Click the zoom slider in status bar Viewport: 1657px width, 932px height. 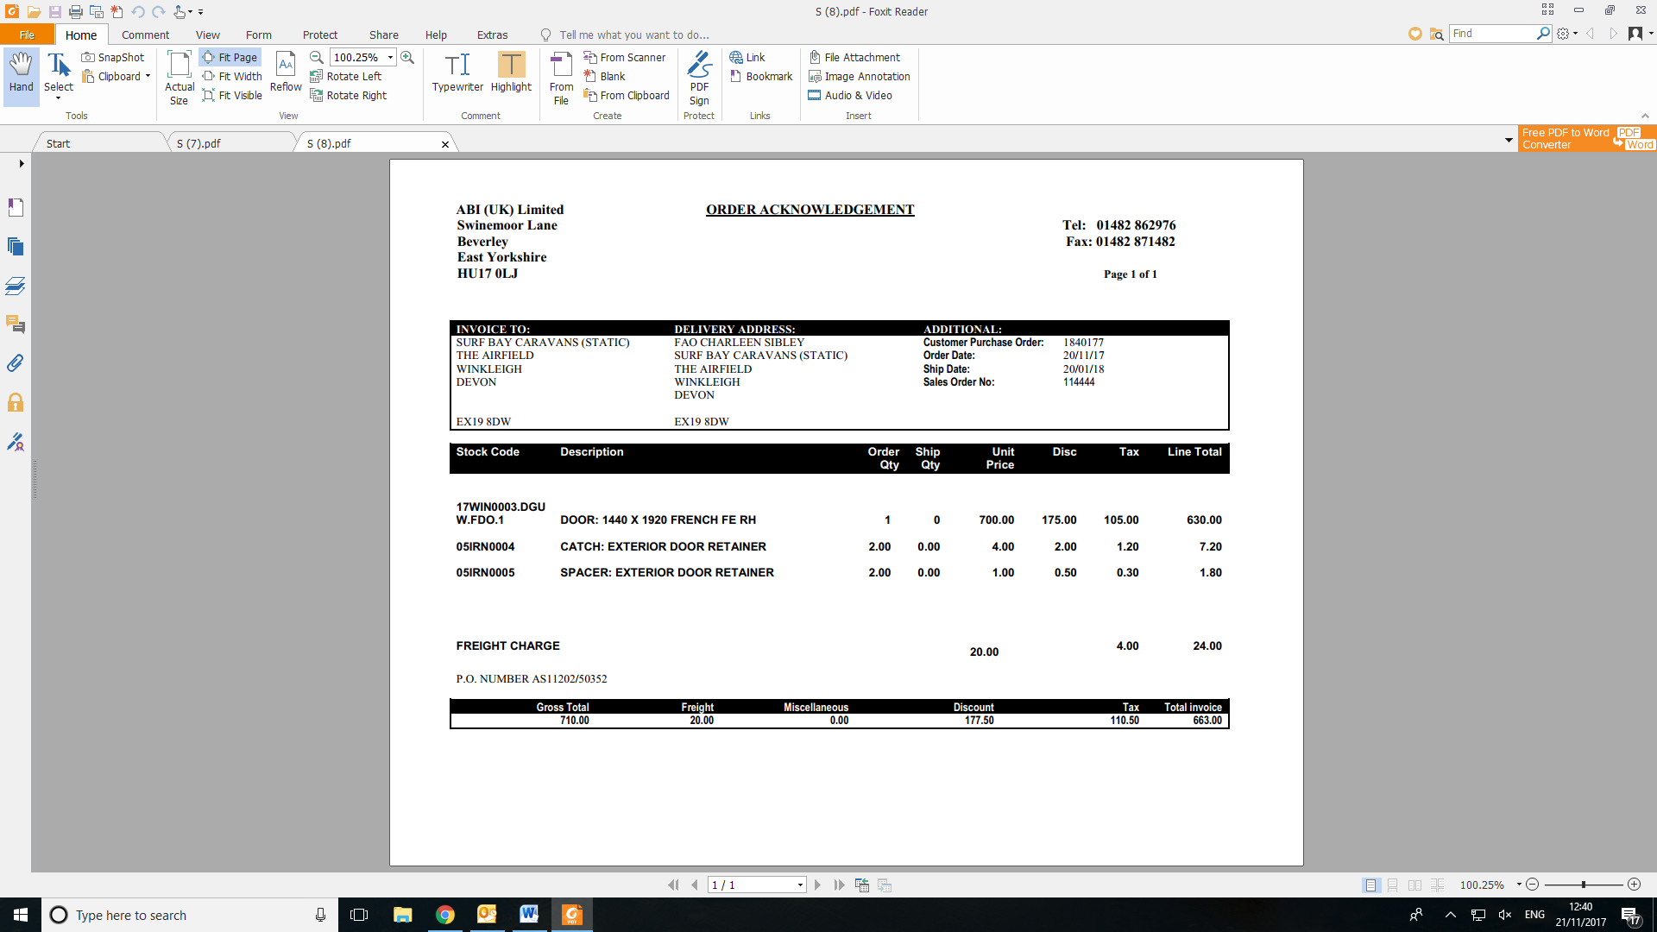pyautogui.click(x=1583, y=885)
